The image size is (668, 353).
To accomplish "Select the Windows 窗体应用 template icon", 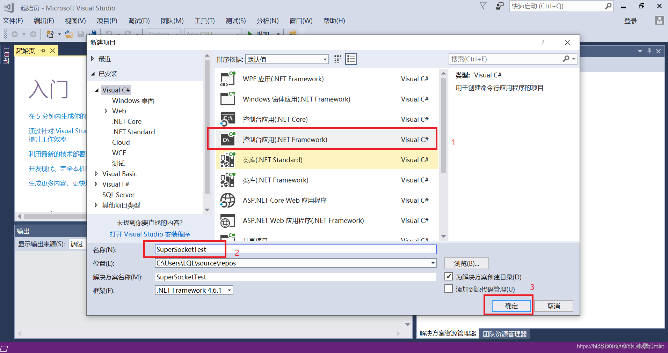I will 227,99.
